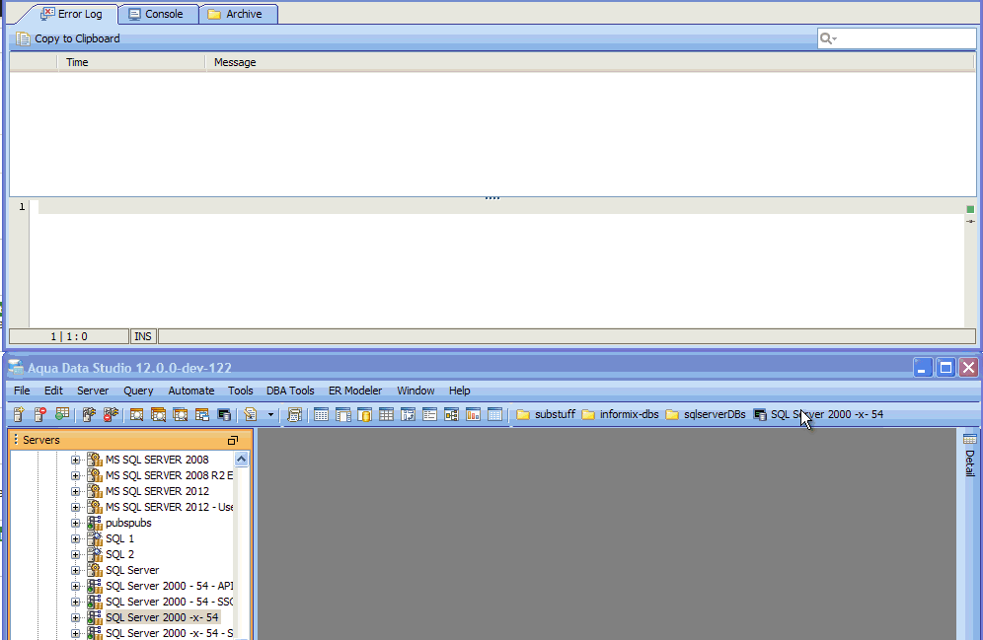Expand SQL Server 2000 - 54 - API node

coord(75,586)
